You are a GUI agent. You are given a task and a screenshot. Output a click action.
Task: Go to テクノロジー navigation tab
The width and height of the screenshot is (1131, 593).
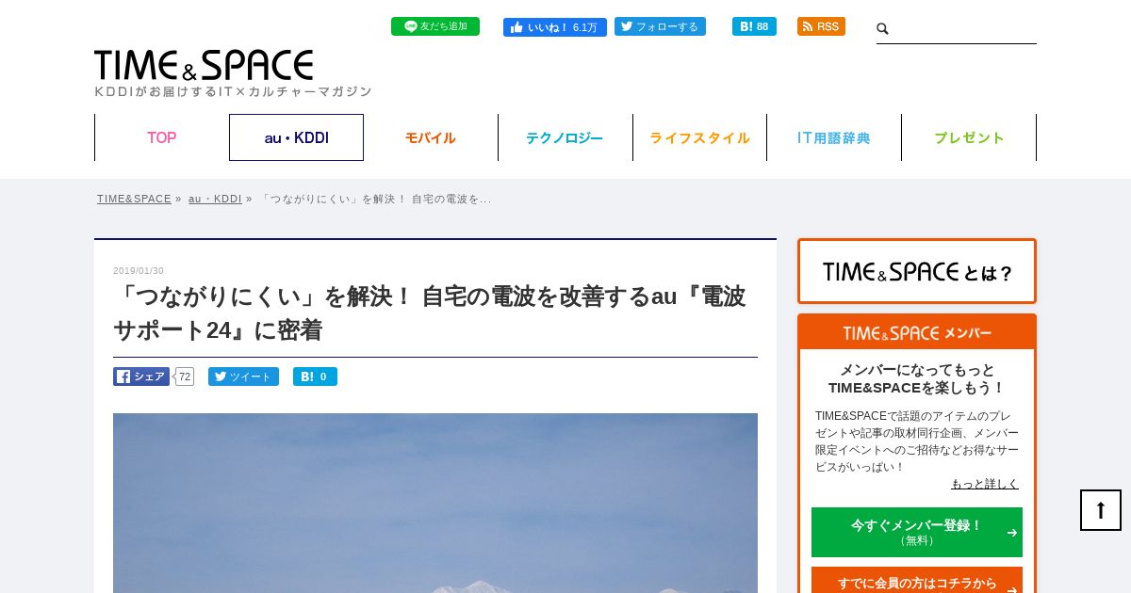point(565,137)
